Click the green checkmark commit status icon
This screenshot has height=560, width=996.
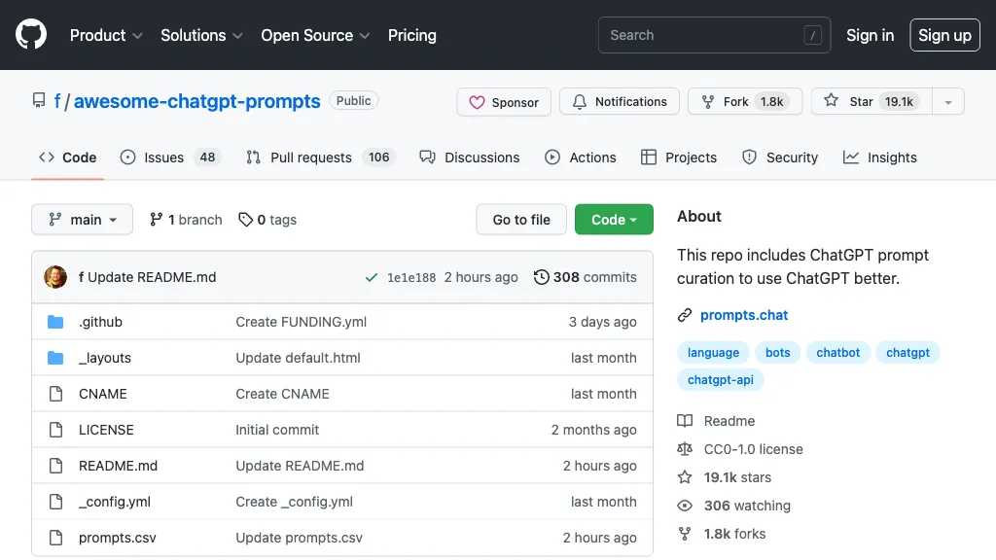click(371, 276)
